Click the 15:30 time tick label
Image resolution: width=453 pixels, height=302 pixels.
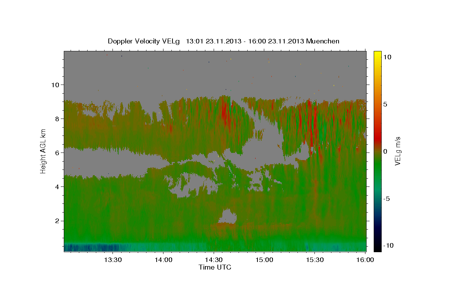click(x=315, y=260)
